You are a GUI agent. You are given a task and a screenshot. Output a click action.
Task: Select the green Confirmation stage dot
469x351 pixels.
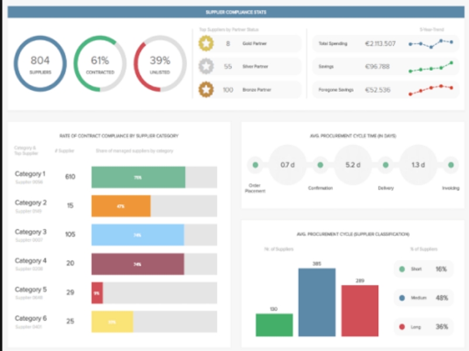pyautogui.click(x=320, y=165)
